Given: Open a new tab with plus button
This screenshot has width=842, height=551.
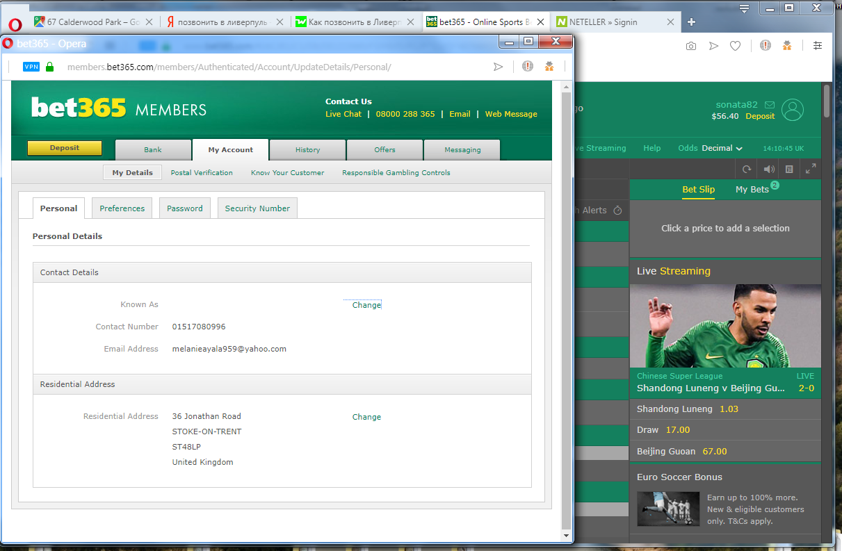Looking at the screenshot, I should click(691, 22).
